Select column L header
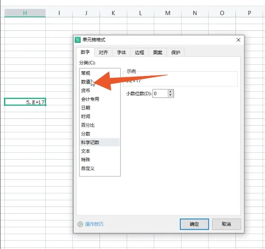Viewport: 265px width, 249px height. [140, 13]
